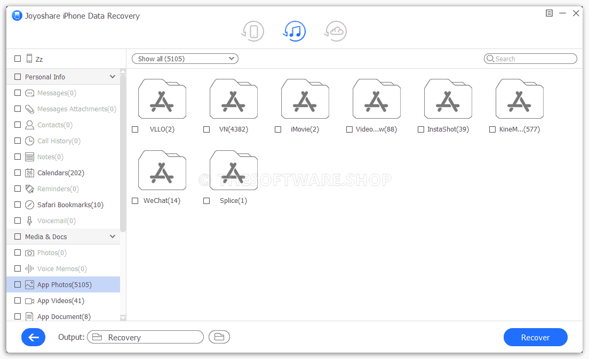Click the Joyoshare app logo
Screen dimensions: 589x359
[x=17, y=16]
